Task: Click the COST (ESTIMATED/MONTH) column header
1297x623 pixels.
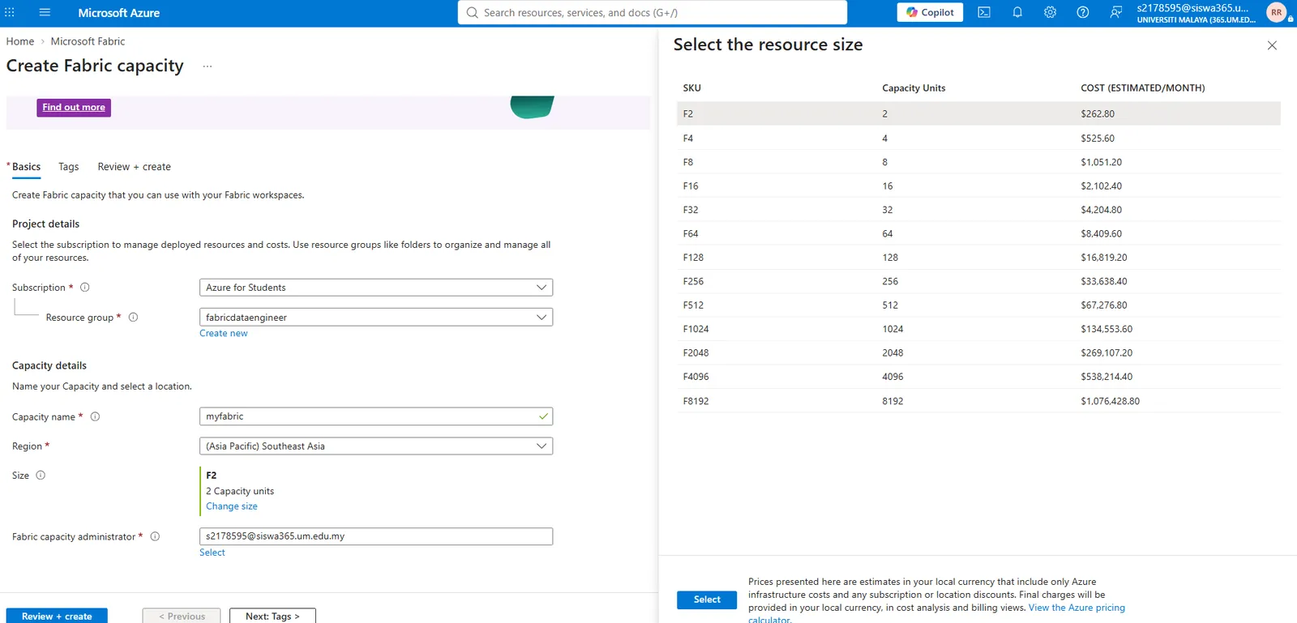Action: (1143, 88)
